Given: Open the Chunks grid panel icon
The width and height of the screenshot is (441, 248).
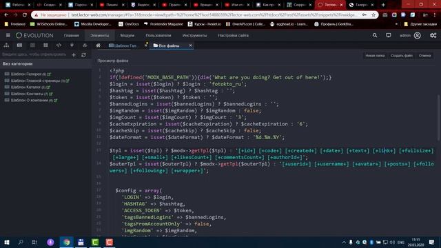Looking at the screenshot, I should pyautogui.click(x=45, y=45).
